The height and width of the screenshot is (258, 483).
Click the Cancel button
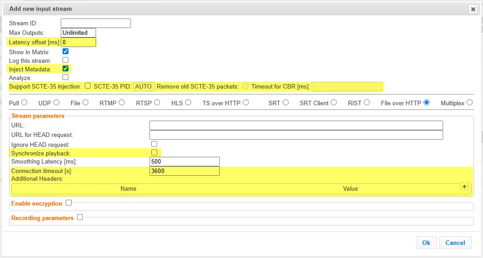click(x=455, y=243)
